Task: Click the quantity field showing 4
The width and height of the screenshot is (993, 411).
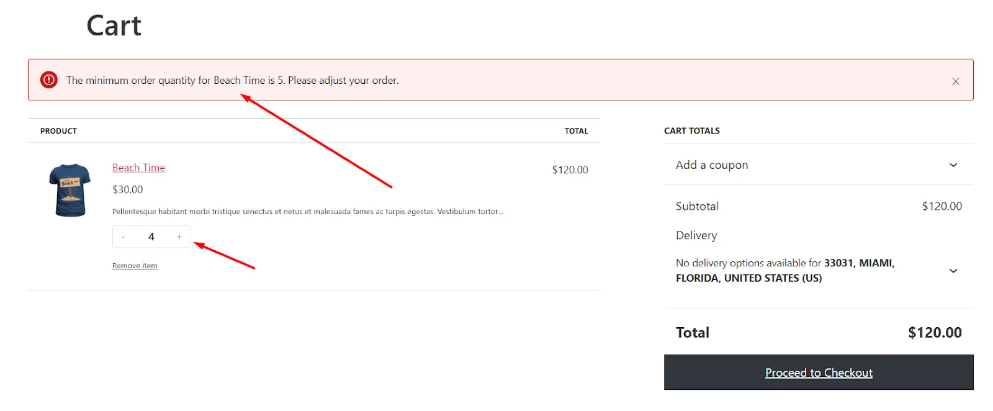Action: pyautogui.click(x=151, y=237)
